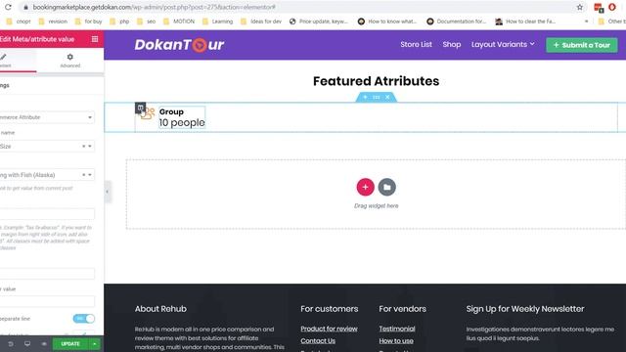The width and height of the screenshot is (626, 352).
Task: Click the section drag handle dots
Action: click(376, 97)
